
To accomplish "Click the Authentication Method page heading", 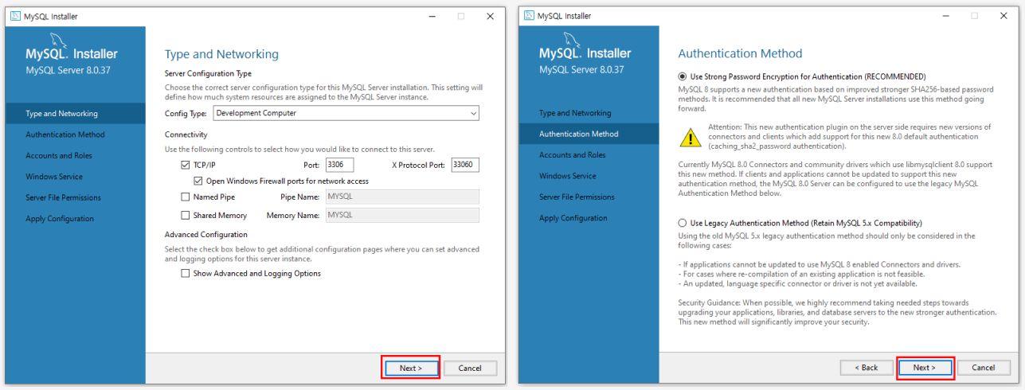I will pyautogui.click(x=740, y=53).
